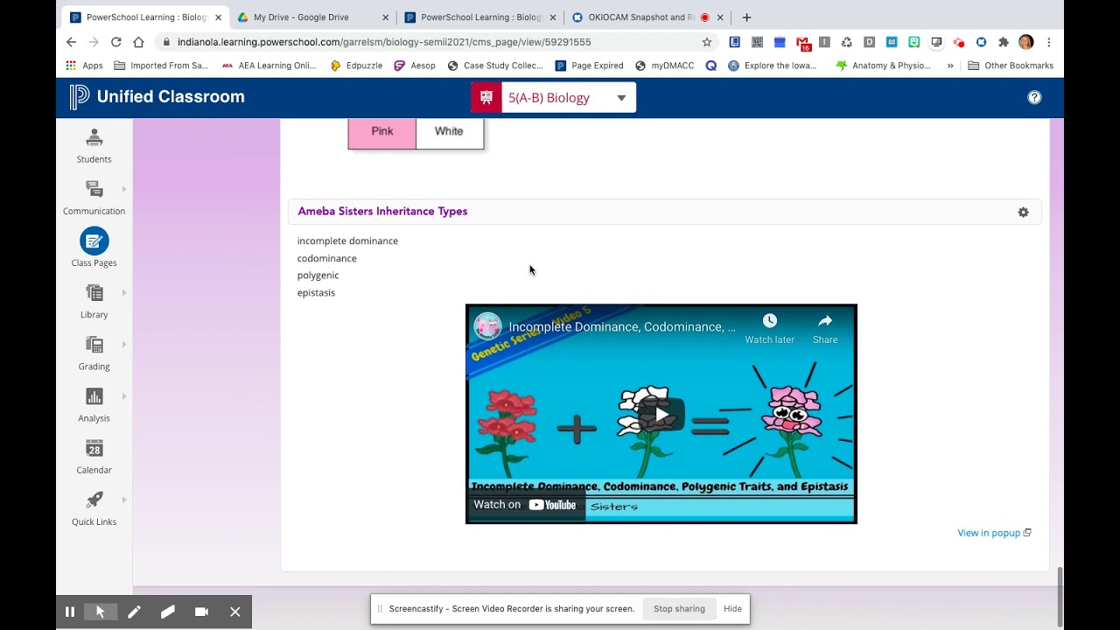Open the QR code extension icon
This screenshot has height=630, width=1120.
(x=757, y=42)
